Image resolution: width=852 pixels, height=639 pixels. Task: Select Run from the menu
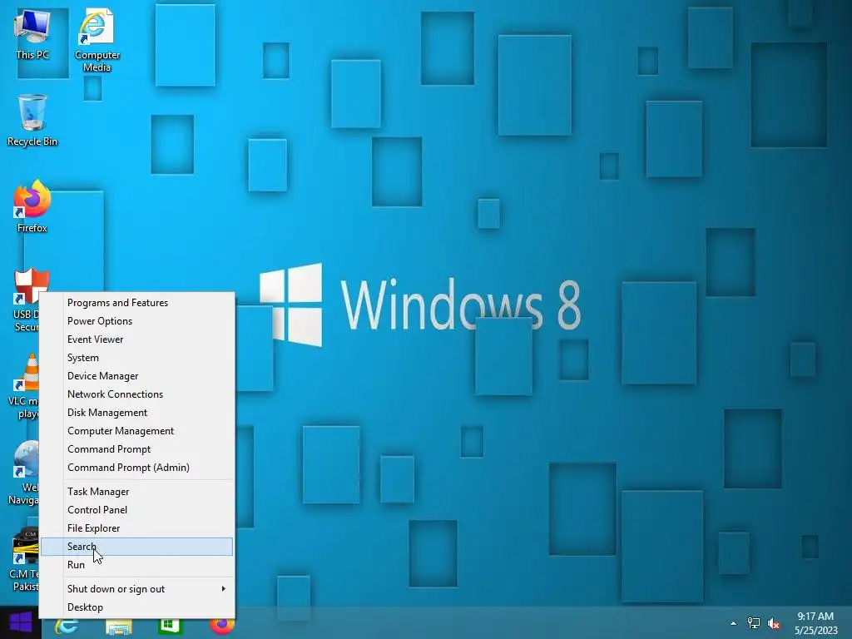tap(137, 565)
